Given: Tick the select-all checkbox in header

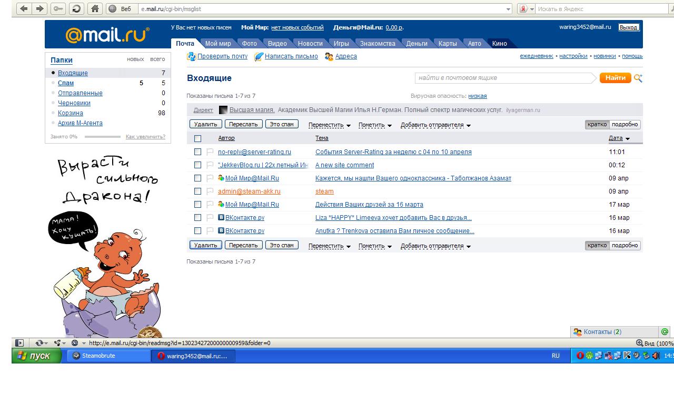Looking at the screenshot, I should click(197, 139).
